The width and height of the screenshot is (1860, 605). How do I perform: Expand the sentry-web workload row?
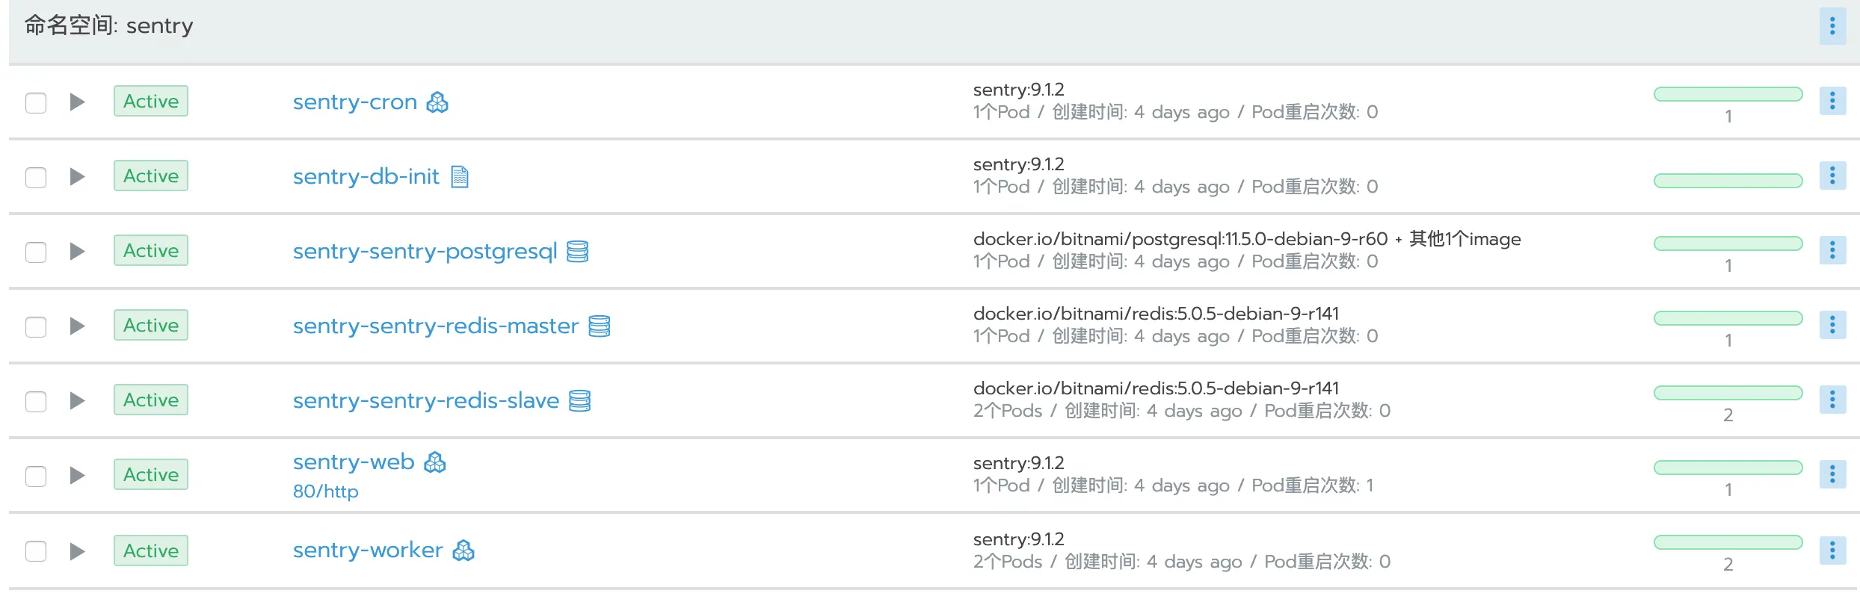point(77,476)
